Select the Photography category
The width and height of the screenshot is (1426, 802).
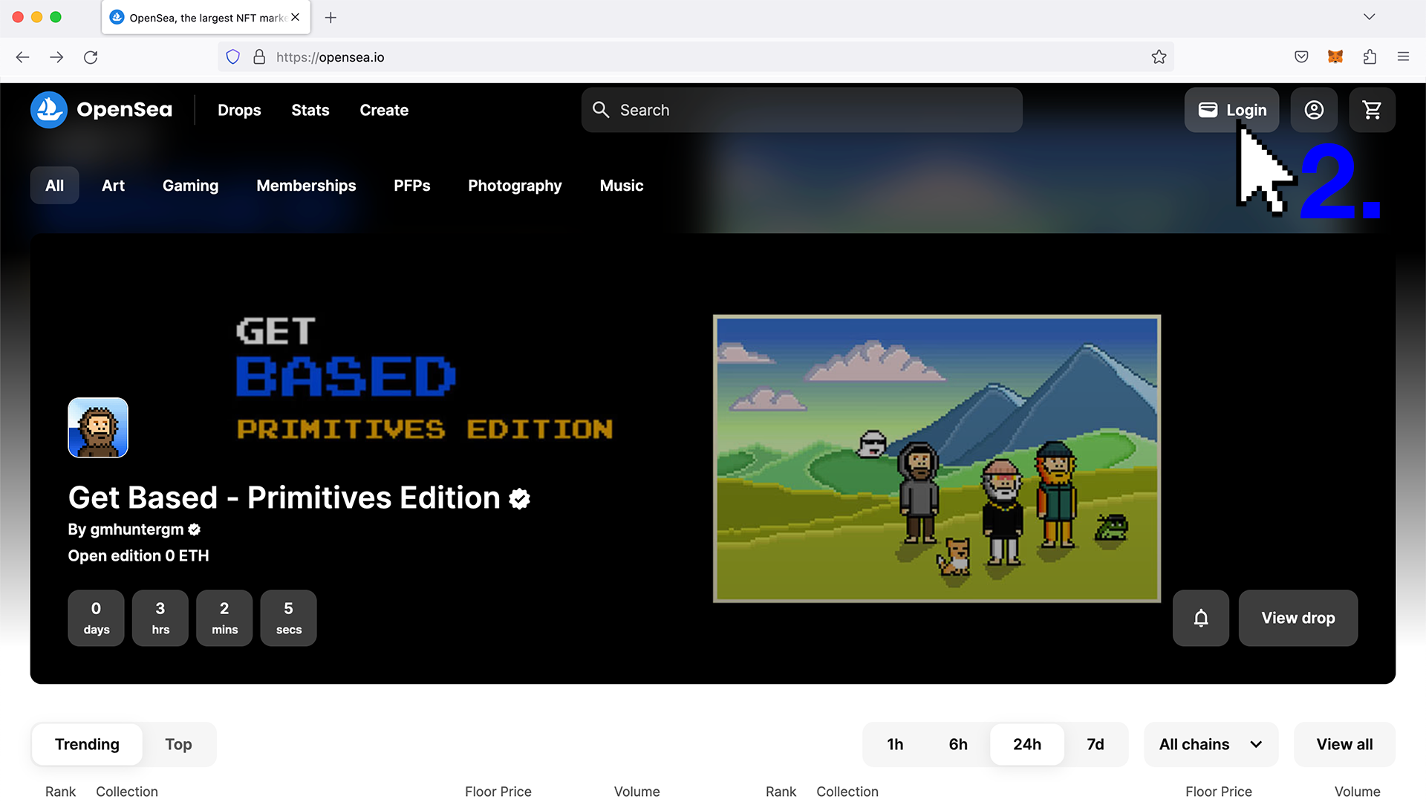coord(515,186)
